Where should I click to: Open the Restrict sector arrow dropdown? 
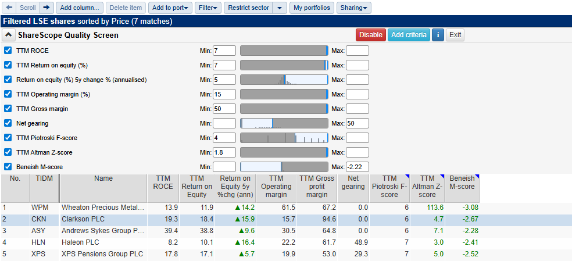point(280,8)
